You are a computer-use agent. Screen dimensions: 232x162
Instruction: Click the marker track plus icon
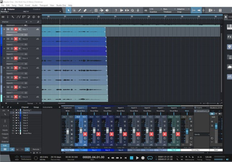tap(26, 22)
